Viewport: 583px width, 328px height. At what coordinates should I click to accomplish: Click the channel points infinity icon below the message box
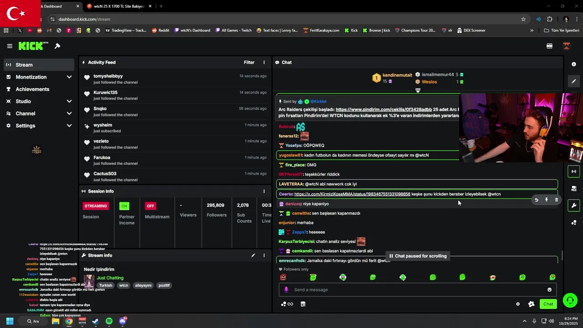(287, 304)
